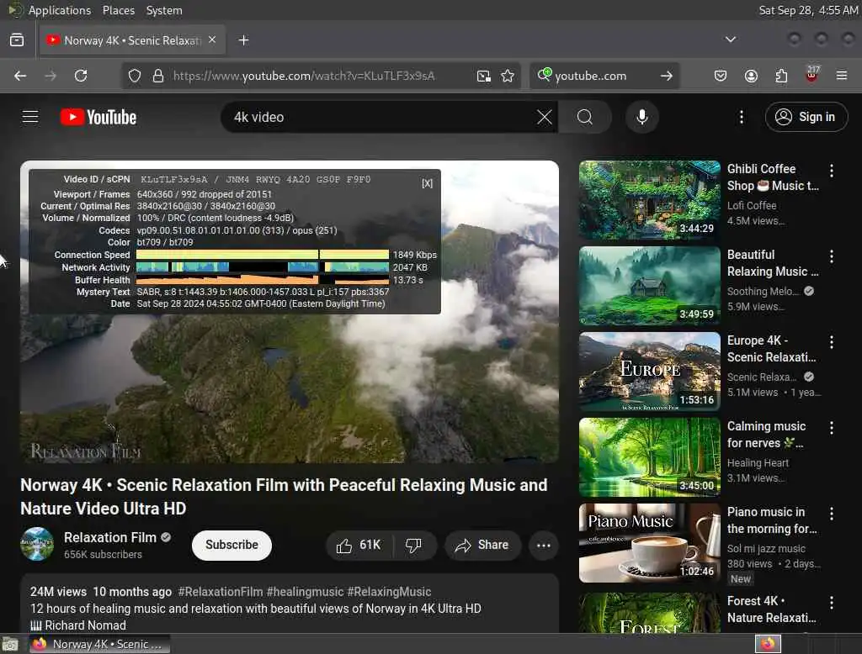Click the Buffer Health graph

263,280
